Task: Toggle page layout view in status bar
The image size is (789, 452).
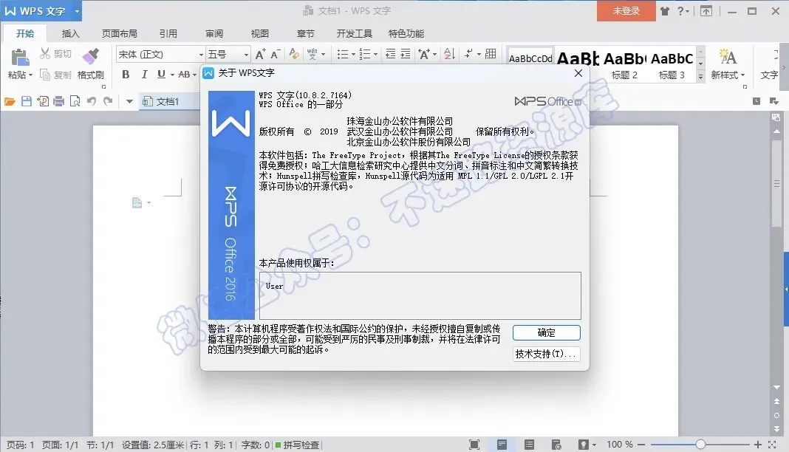Action: click(502, 445)
